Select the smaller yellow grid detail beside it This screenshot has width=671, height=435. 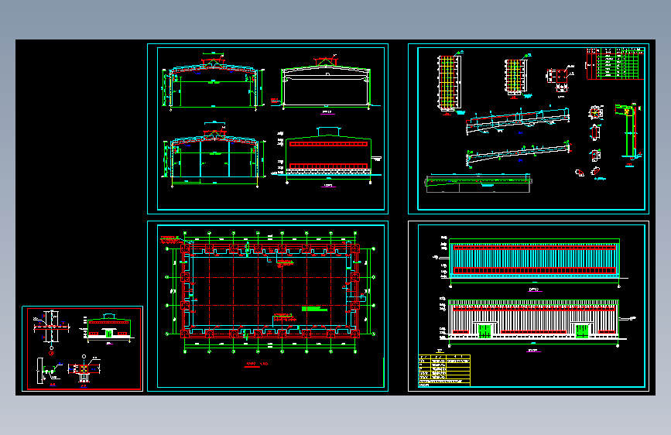pos(515,76)
